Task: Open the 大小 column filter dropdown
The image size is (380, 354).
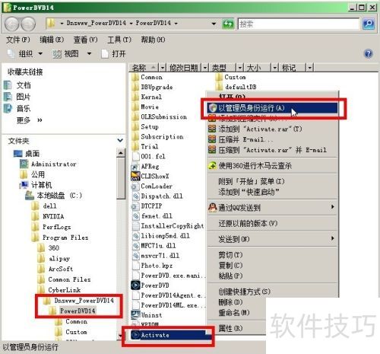Action: [x=275, y=68]
